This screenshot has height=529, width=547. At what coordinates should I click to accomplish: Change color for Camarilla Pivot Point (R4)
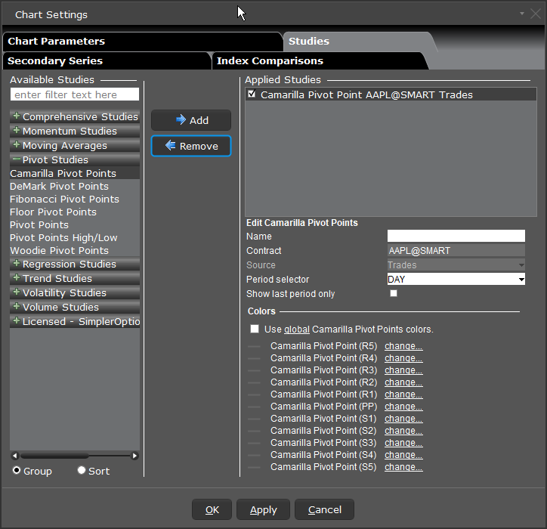tap(403, 358)
